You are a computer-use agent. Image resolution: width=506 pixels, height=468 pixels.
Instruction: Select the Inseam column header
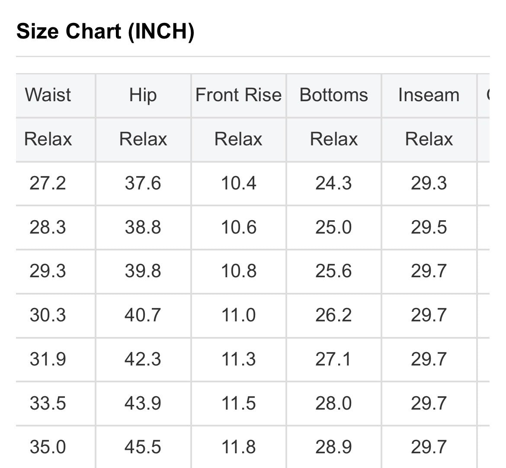[429, 95]
